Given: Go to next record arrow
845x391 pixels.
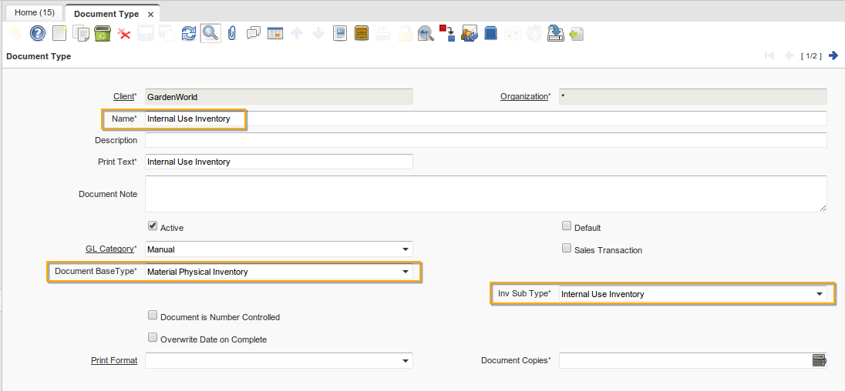Looking at the screenshot, I should pyautogui.click(x=833, y=55).
